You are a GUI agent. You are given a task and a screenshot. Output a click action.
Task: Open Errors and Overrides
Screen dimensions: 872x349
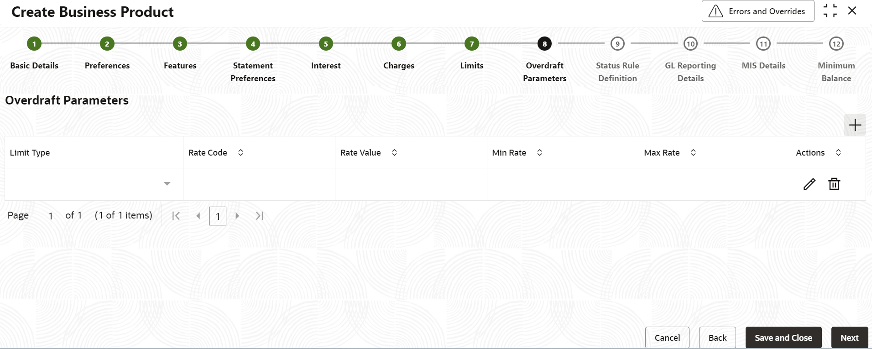click(758, 11)
